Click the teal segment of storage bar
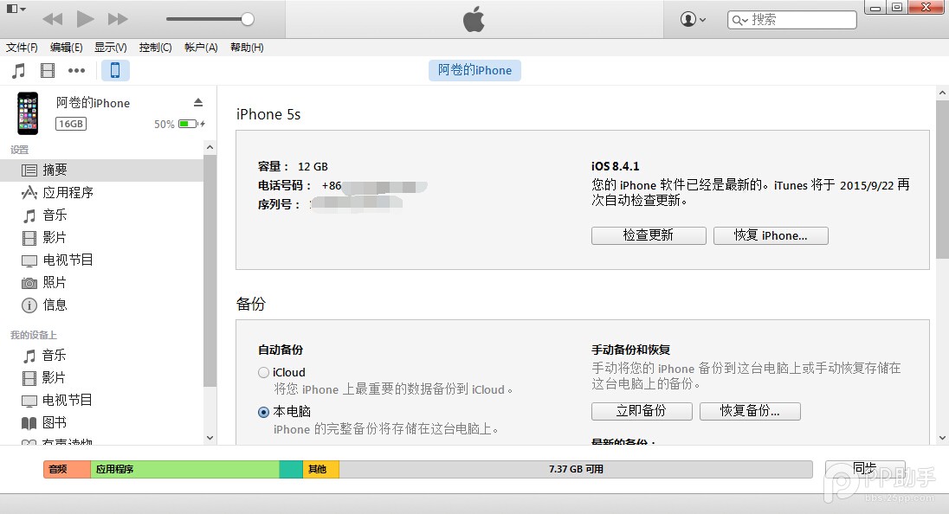 291,469
